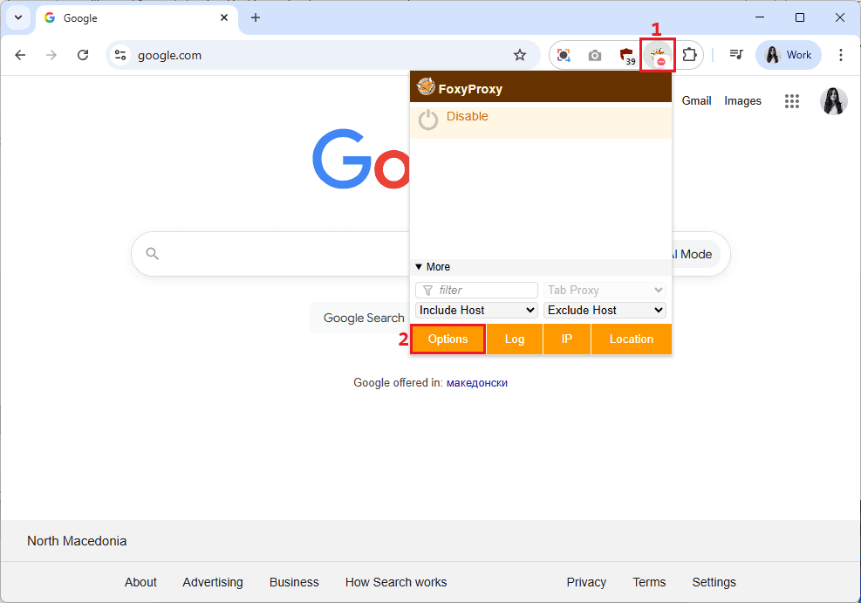Open Chrome three-dot menu

click(841, 55)
